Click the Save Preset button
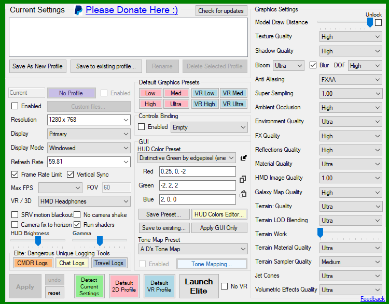 coord(164,214)
